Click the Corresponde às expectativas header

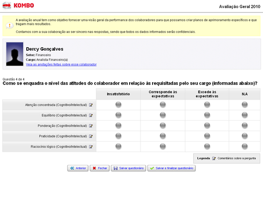click(163, 94)
